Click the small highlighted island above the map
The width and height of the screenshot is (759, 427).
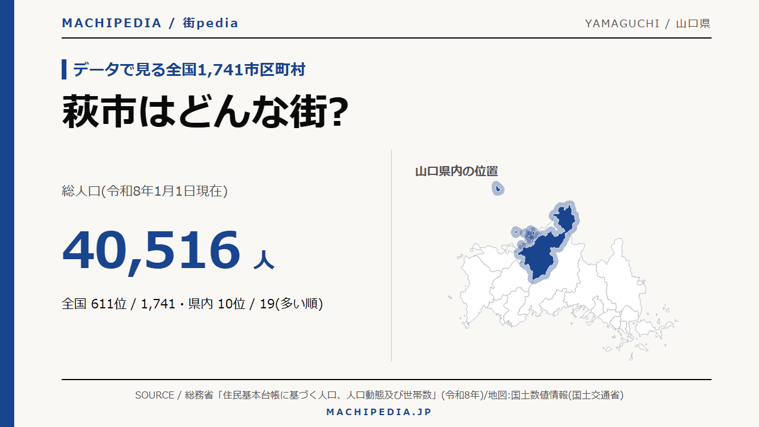click(x=498, y=189)
